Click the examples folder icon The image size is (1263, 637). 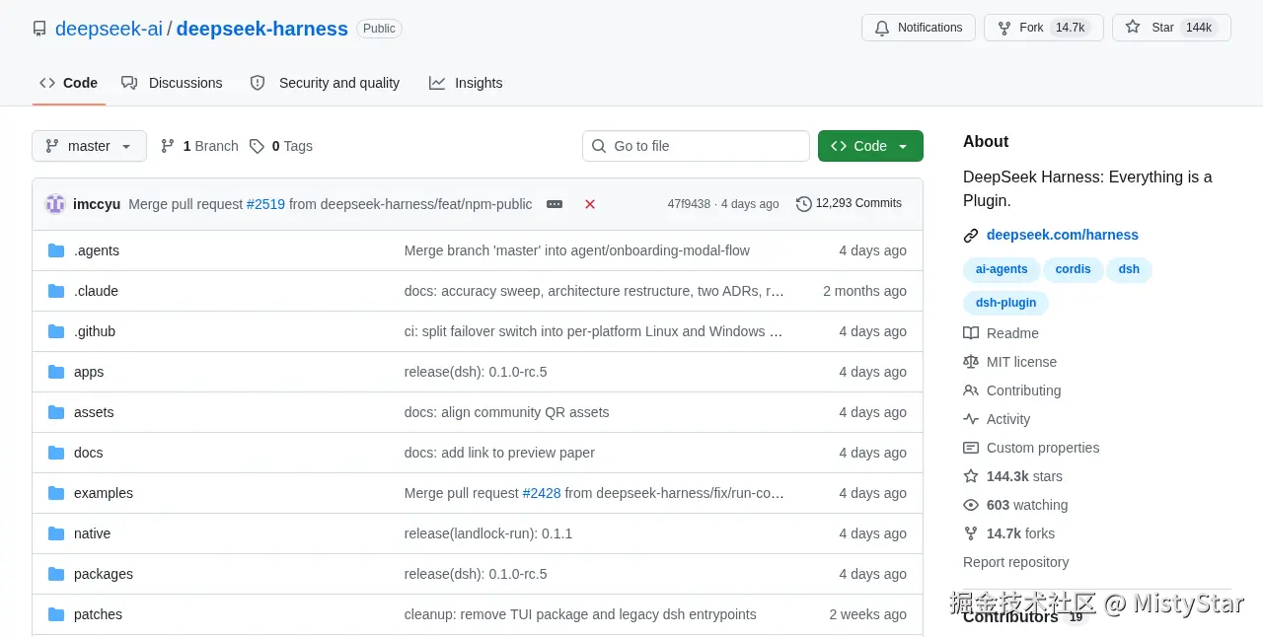click(56, 493)
